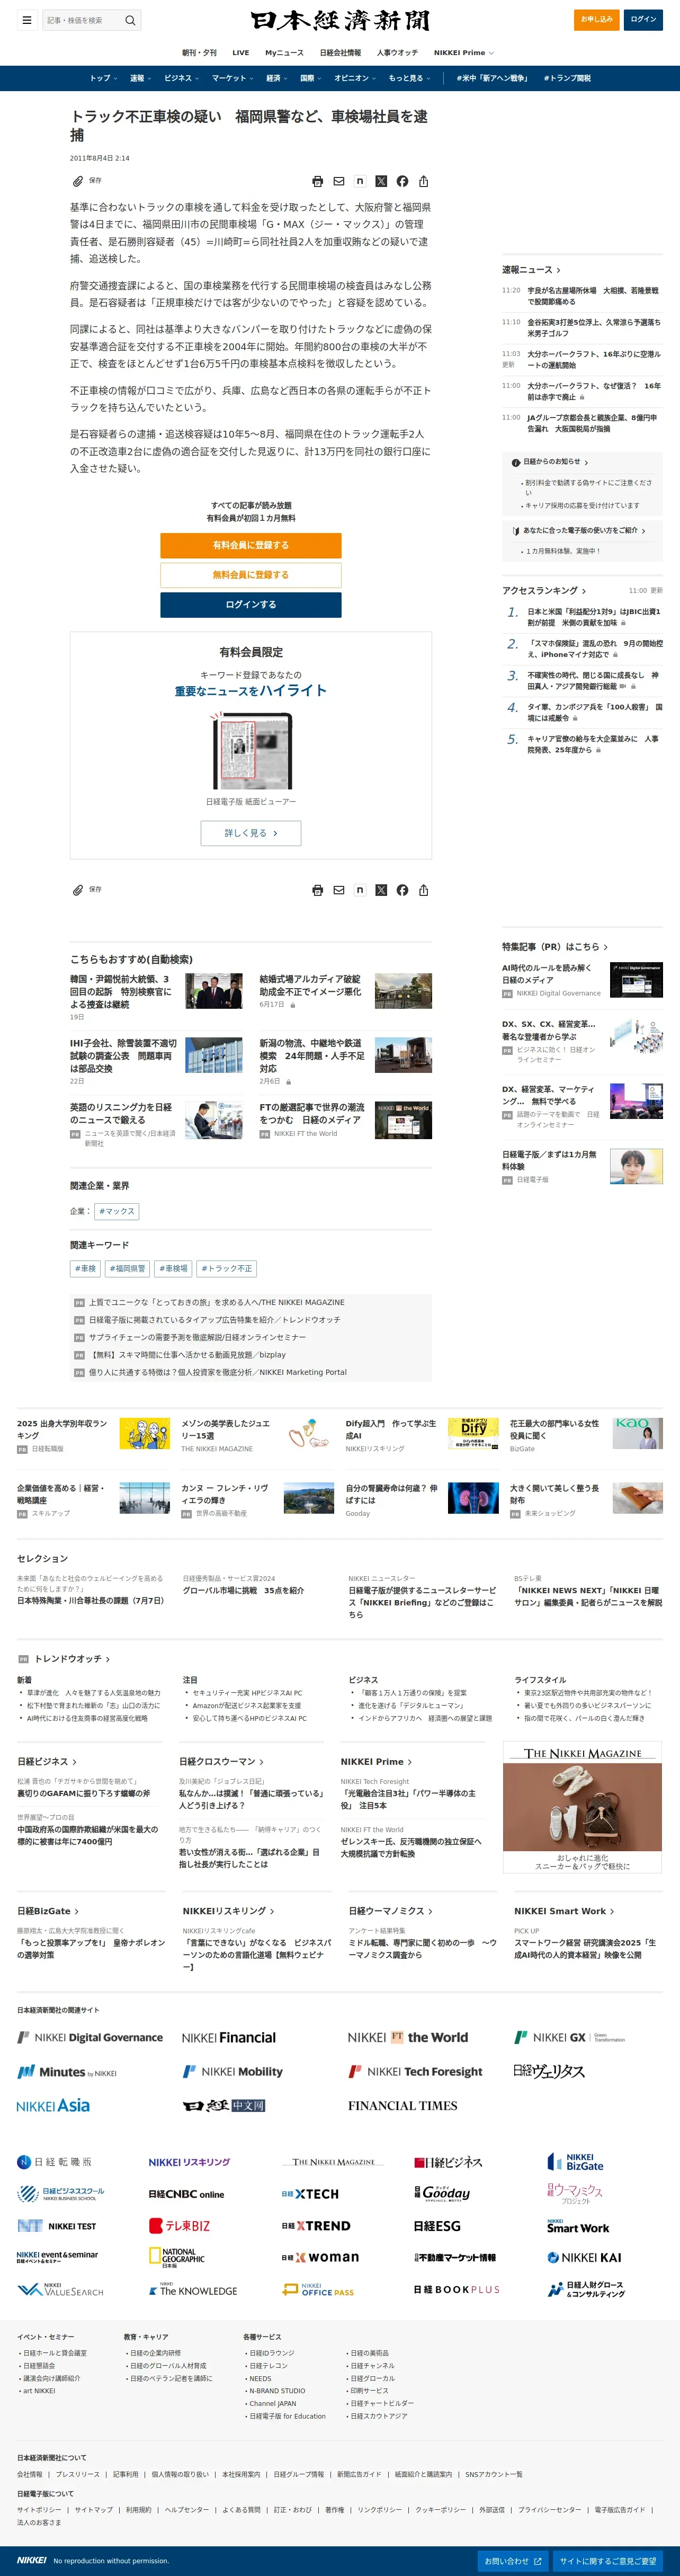Open the Myニュース menu item
Screen dimensions: 680x2576
click(x=284, y=53)
